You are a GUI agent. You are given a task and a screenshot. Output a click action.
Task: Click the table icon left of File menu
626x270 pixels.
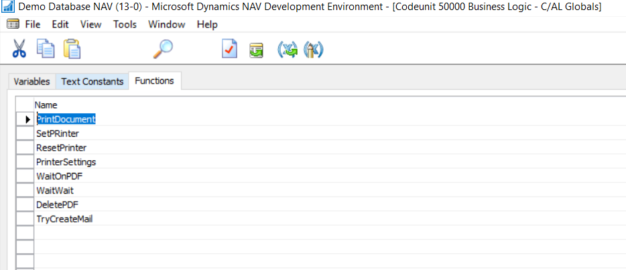pyautogui.click(x=13, y=25)
